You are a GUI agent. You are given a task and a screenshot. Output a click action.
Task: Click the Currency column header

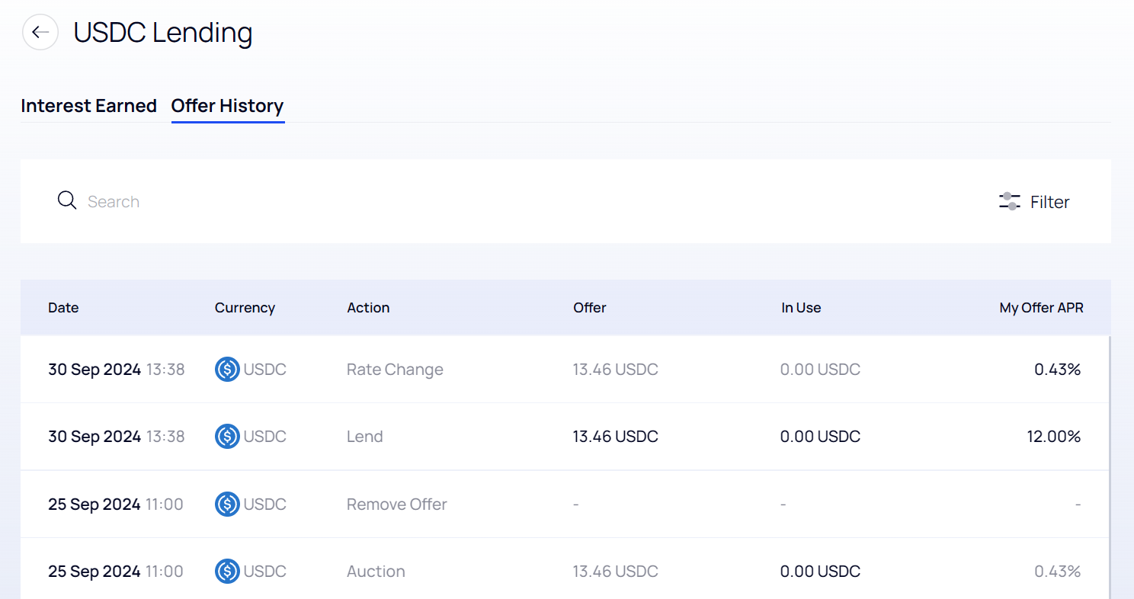[245, 308]
